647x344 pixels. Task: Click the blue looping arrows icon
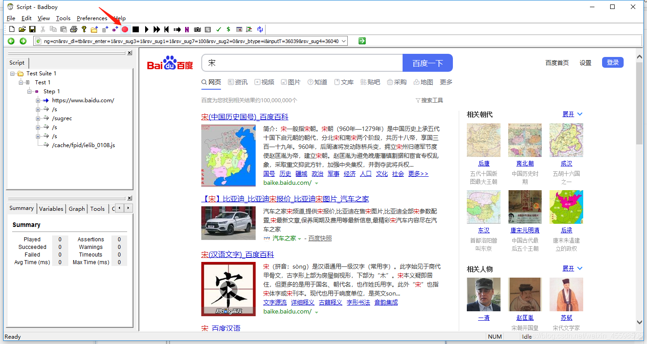click(x=260, y=29)
